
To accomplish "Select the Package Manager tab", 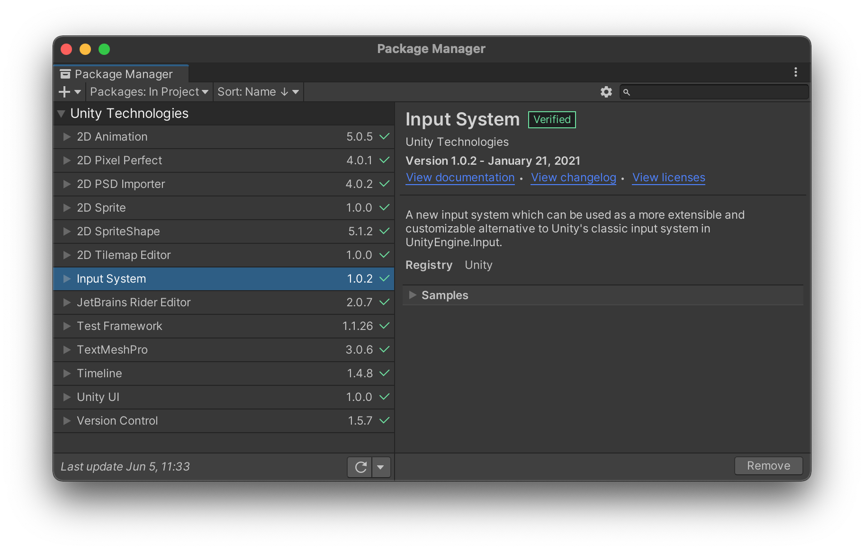I will (121, 74).
